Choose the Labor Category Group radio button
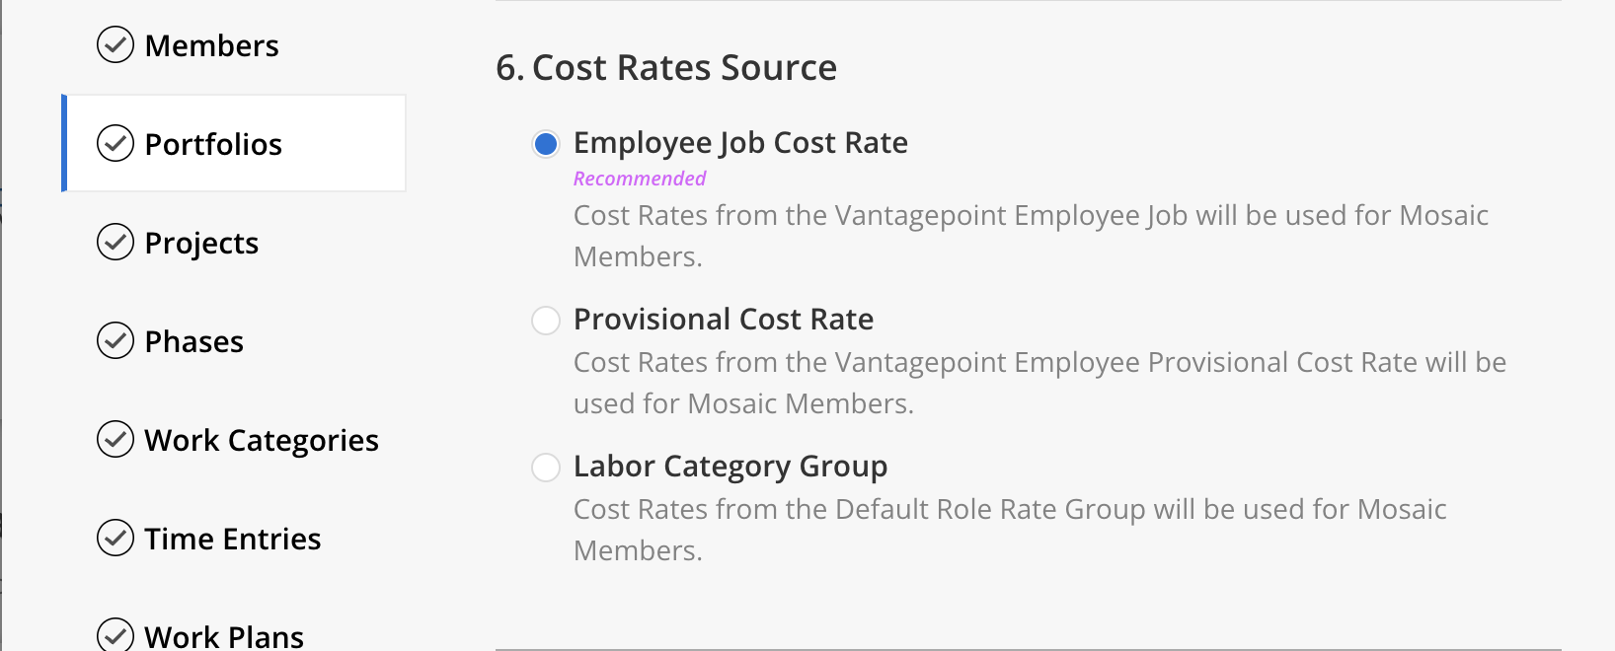This screenshot has width=1615, height=651. (546, 468)
